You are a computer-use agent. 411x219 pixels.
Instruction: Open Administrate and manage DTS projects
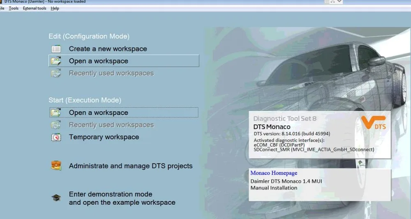pyautogui.click(x=131, y=166)
